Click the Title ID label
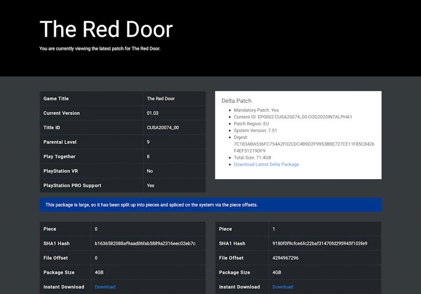The width and height of the screenshot is (421, 294). click(52, 127)
